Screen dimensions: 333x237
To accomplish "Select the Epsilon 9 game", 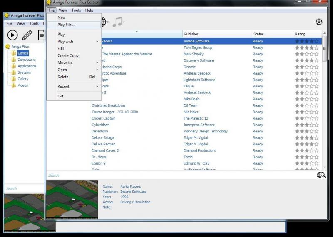I will click(x=206, y=163).
